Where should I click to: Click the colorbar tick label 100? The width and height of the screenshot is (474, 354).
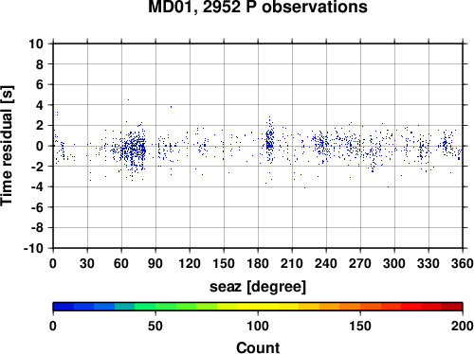(258, 326)
